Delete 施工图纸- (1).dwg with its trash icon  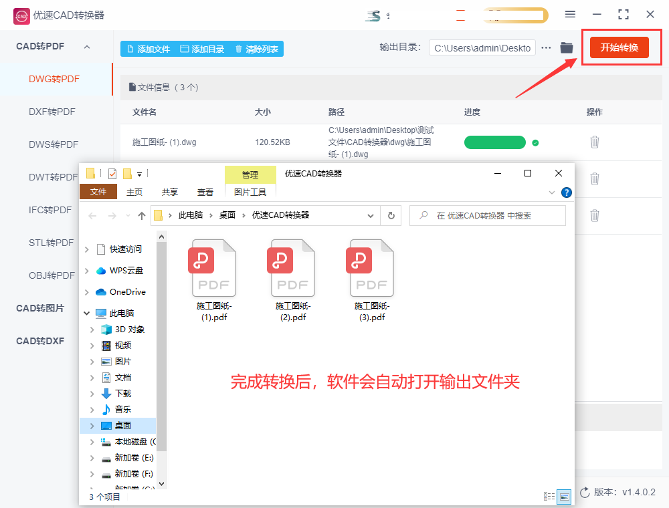pyautogui.click(x=594, y=142)
